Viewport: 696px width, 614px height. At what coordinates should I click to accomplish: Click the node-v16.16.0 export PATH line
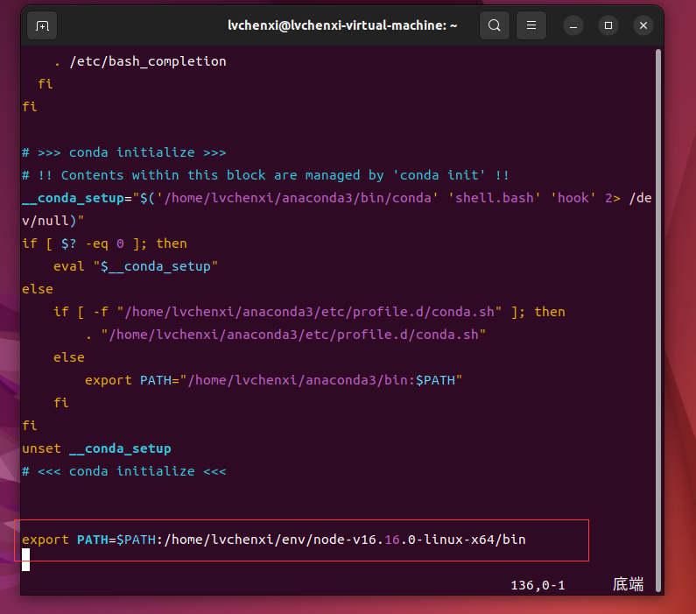[273, 540]
